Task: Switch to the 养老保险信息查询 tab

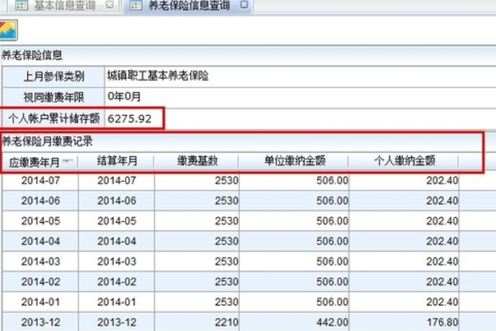Action: [189, 6]
